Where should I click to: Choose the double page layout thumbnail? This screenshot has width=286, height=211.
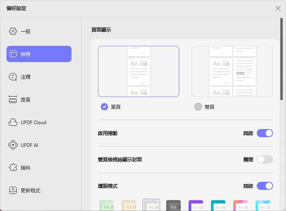coord(232,71)
